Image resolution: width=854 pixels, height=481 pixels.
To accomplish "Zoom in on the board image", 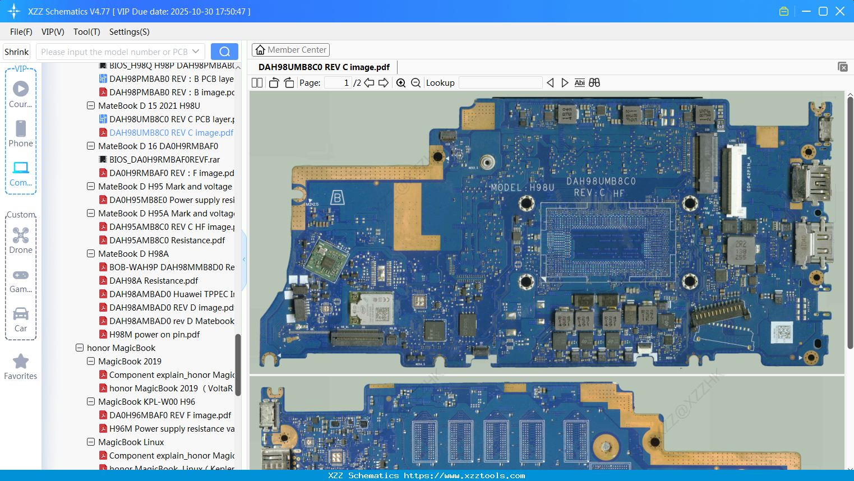I will pyautogui.click(x=401, y=83).
